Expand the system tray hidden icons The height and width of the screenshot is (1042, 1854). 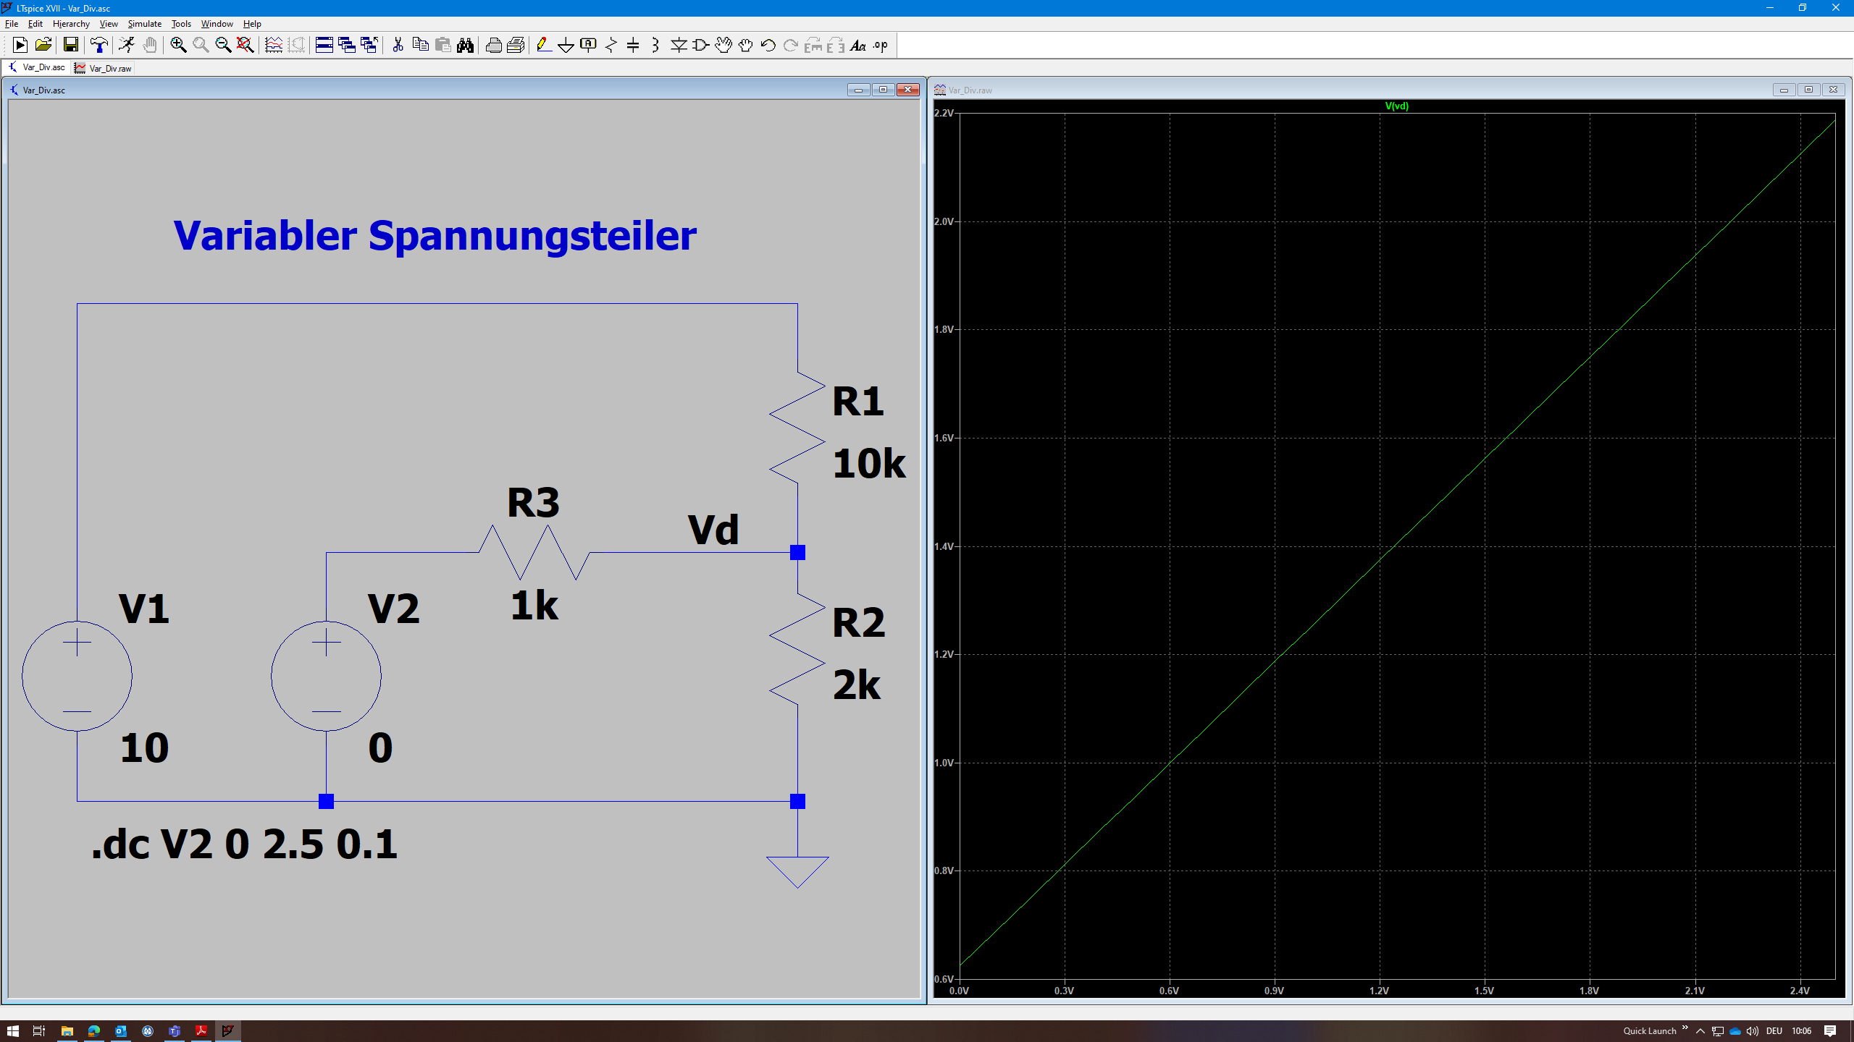tap(1700, 1031)
